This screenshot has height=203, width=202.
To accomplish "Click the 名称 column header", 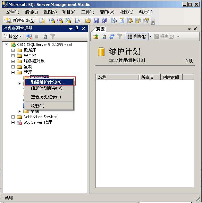I will tap(117, 78).
